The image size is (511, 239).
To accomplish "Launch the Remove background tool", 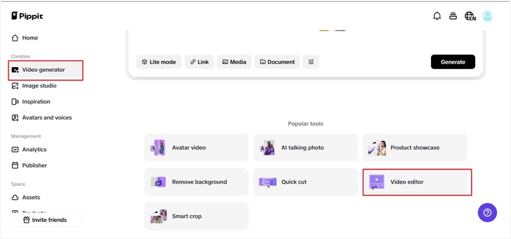I will tap(196, 182).
